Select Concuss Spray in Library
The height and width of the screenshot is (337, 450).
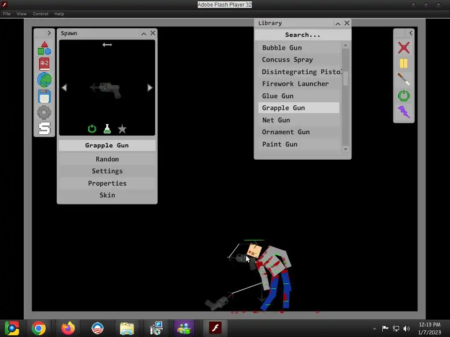point(299,60)
